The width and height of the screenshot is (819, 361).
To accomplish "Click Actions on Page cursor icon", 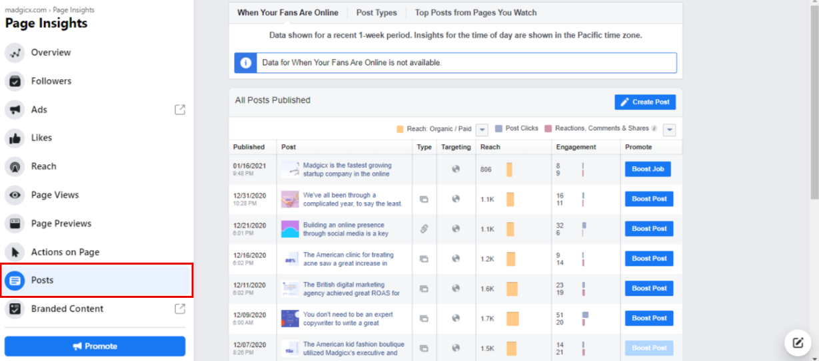I will pyautogui.click(x=15, y=252).
